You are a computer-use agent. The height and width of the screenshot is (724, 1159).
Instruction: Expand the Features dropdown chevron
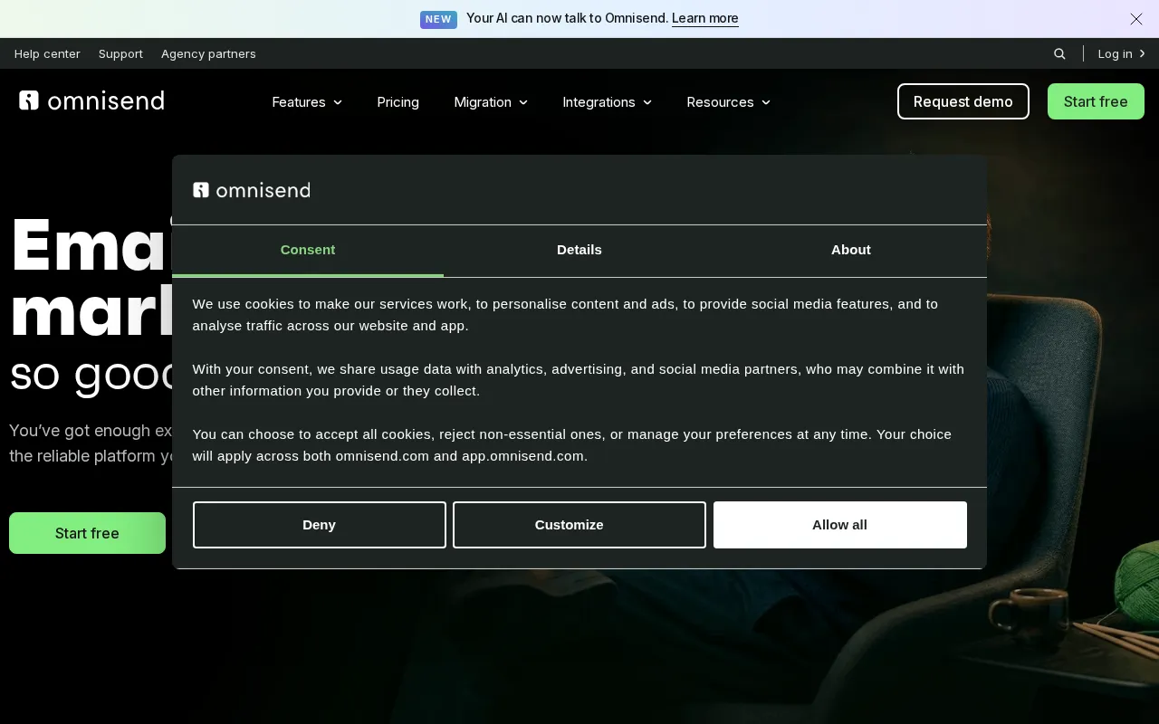pos(338,102)
